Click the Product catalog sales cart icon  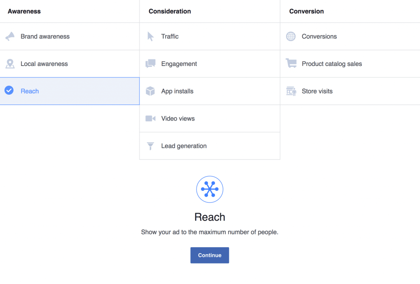tap(291, 63)
